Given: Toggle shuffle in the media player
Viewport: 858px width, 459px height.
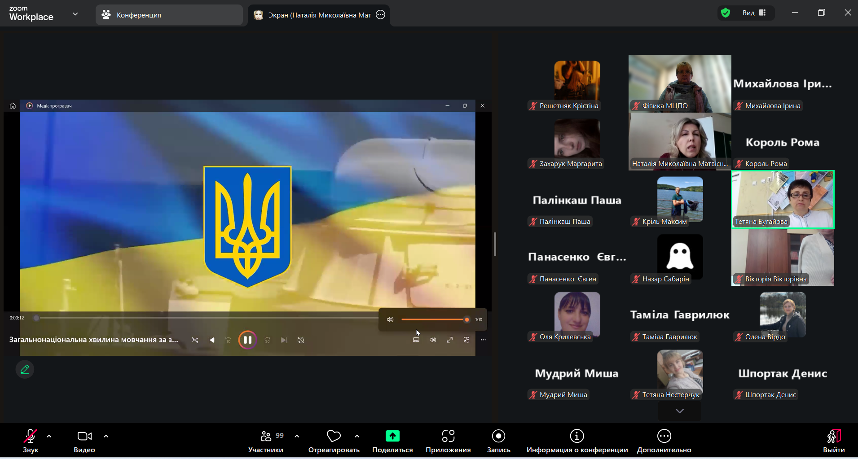Looking at the screenshot, I should click(194, 340).
